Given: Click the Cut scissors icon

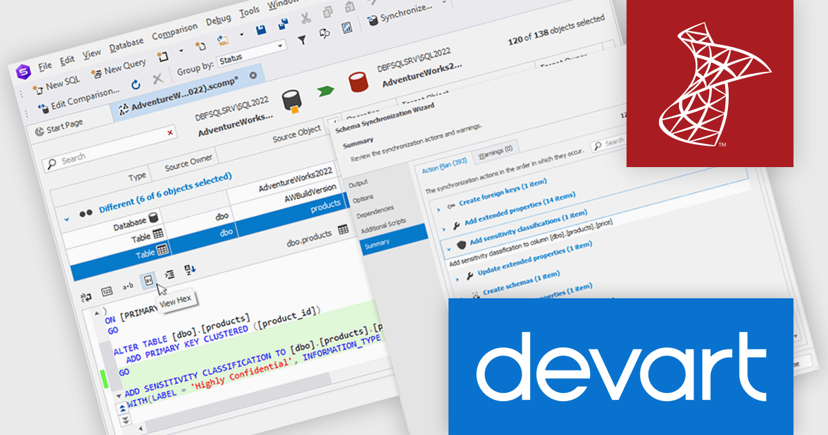Looking at the screenshot, I should coord(305,18).
